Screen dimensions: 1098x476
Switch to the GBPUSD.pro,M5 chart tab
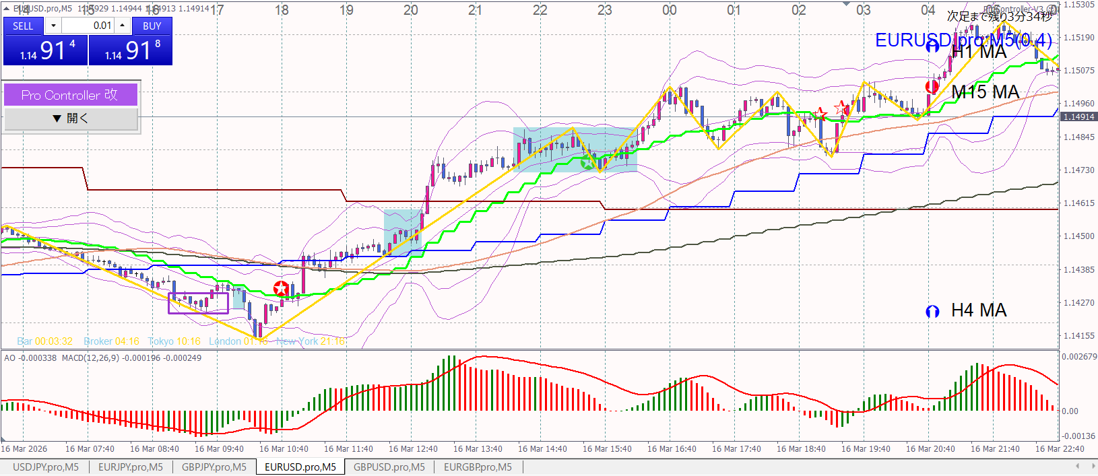tap(389, 467)
